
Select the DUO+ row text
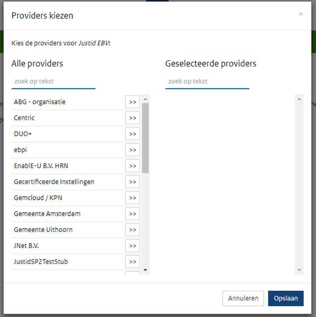coord(23,134)
